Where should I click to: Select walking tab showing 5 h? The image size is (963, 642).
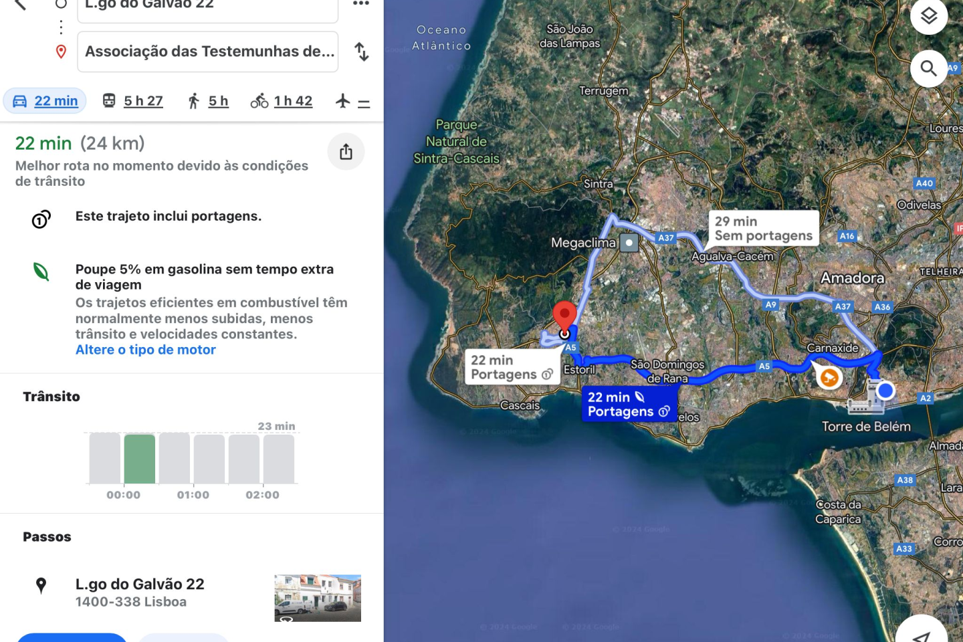pyautogui.click(x=208, y=101)
